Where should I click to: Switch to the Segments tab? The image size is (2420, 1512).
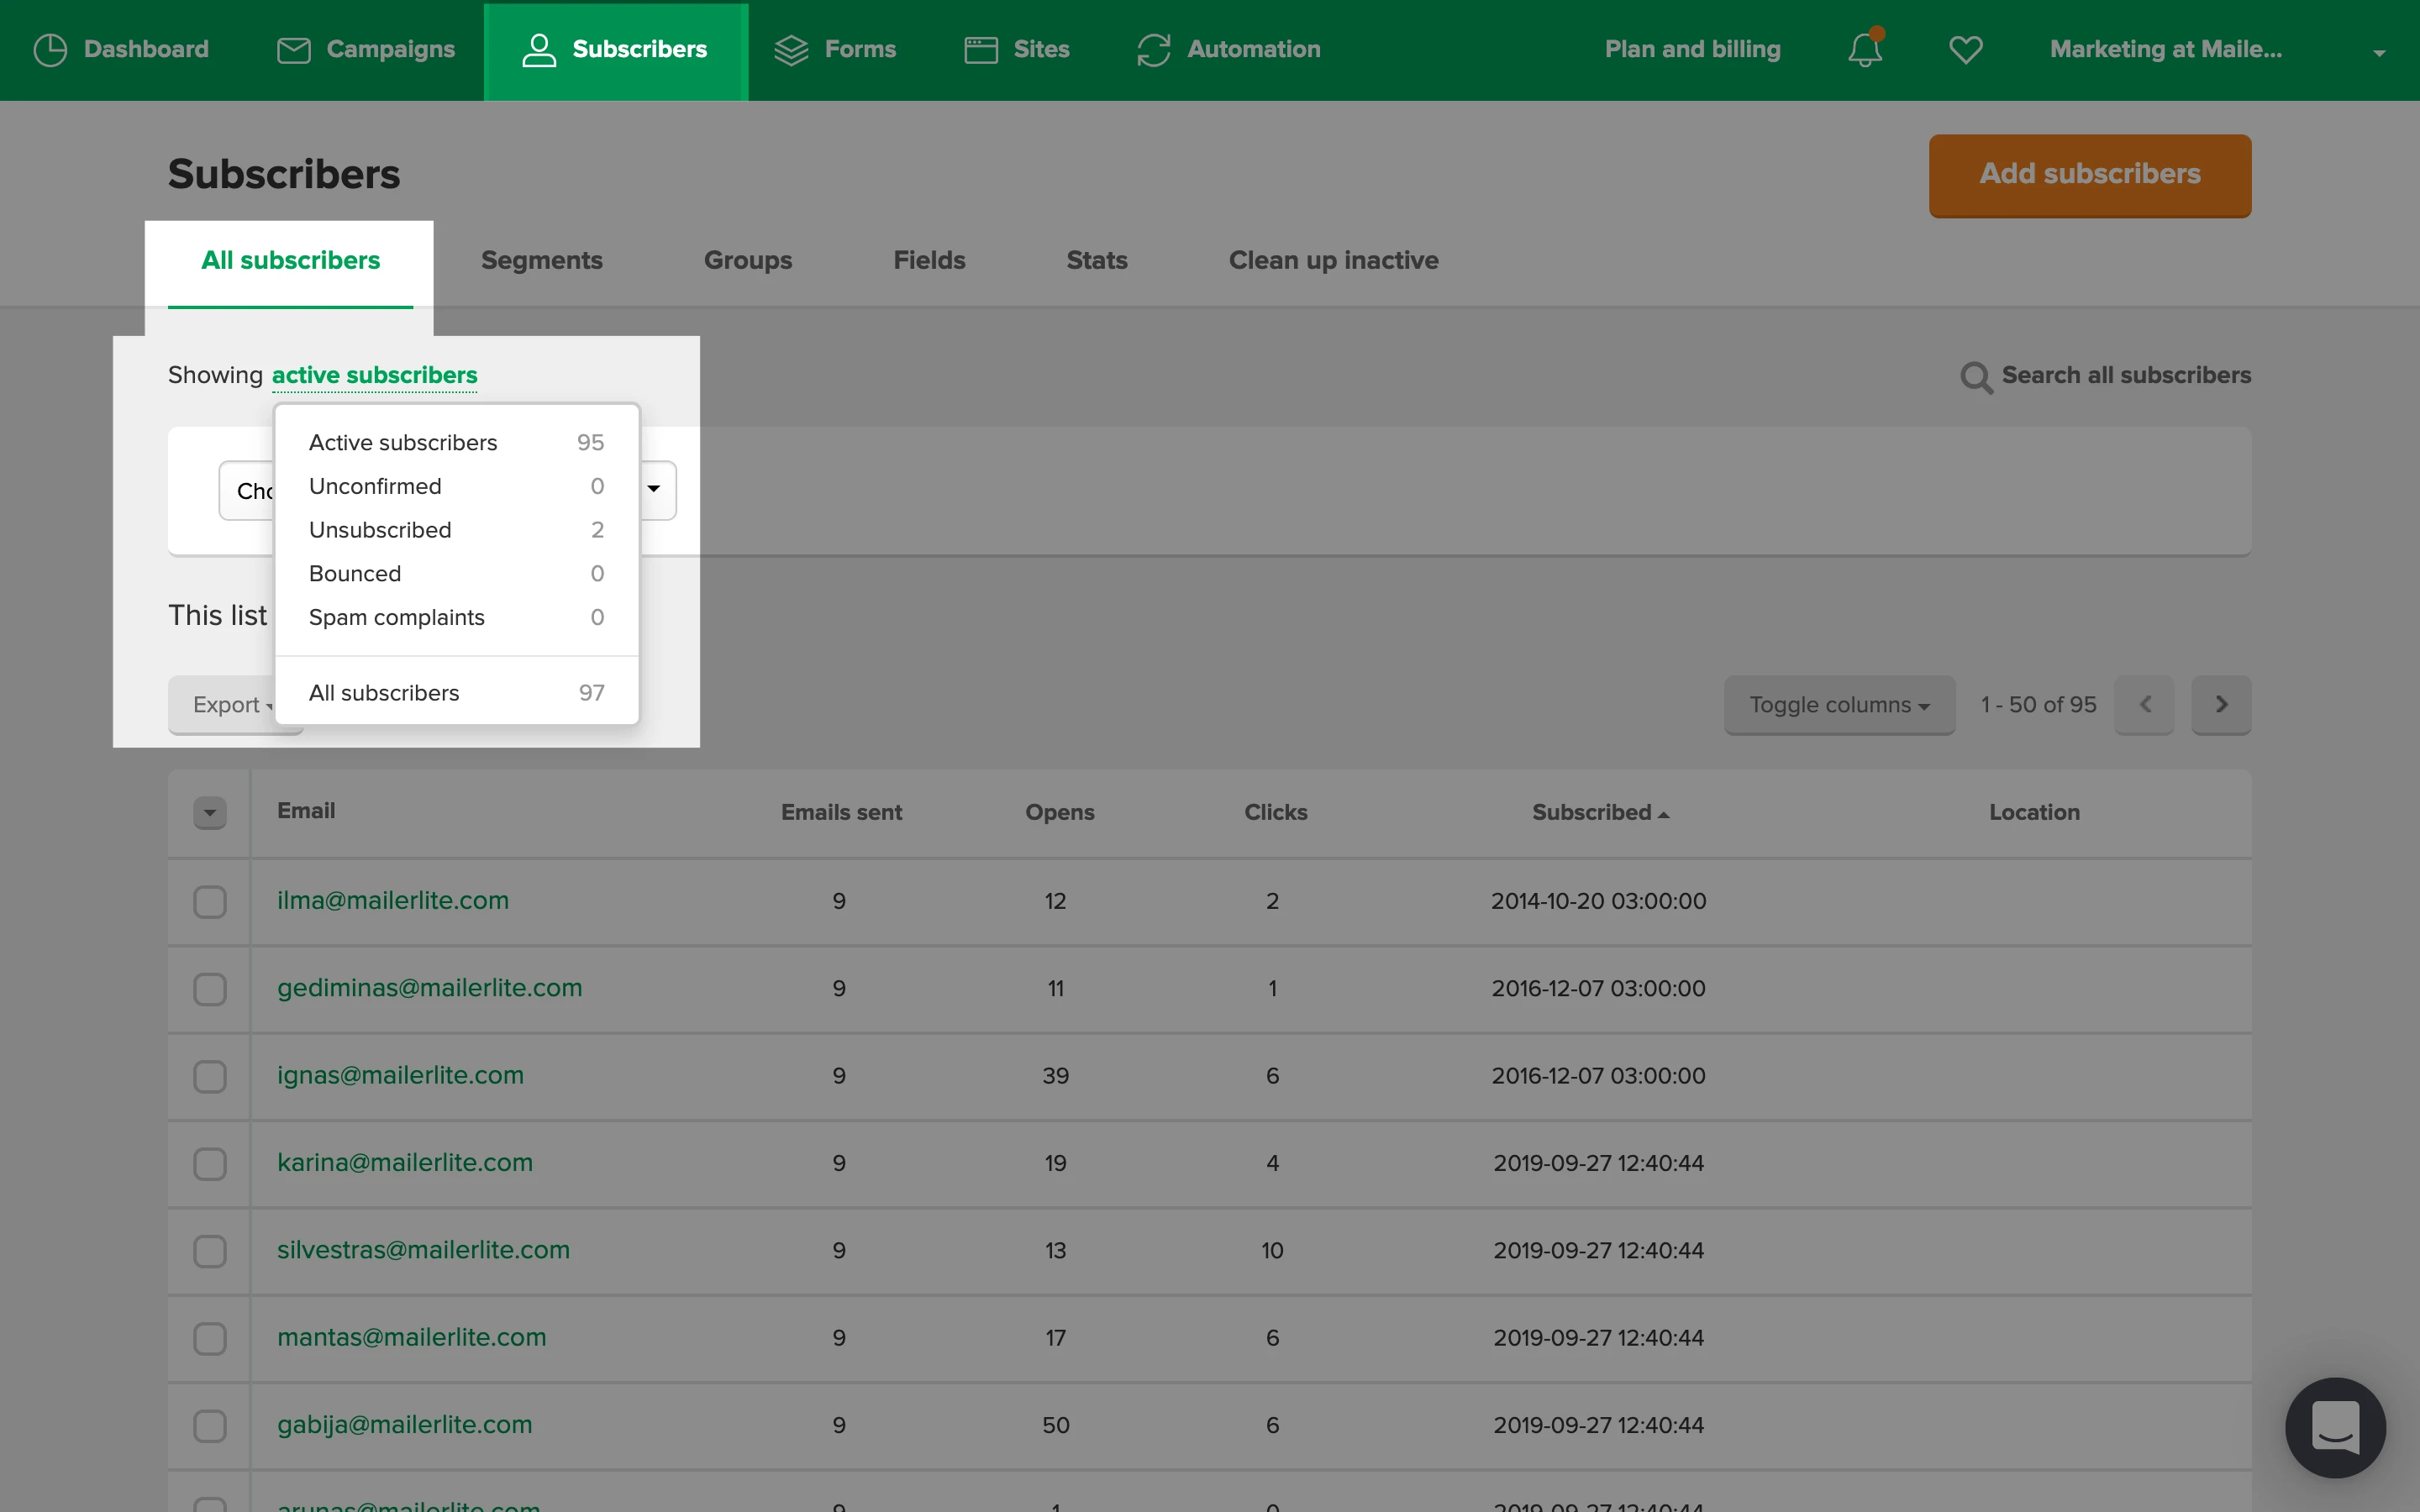(x=541, y=260)
